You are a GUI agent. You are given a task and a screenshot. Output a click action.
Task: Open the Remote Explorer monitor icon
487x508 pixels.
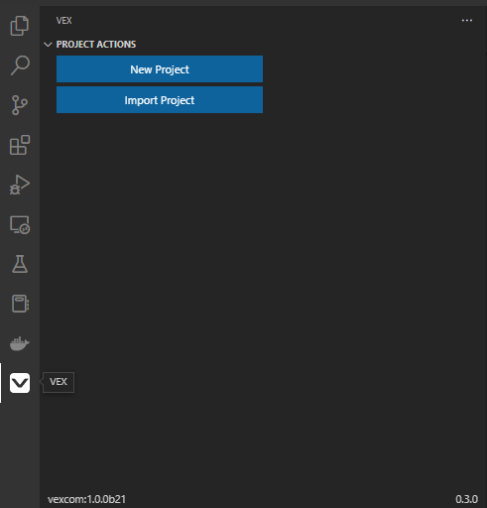[x=20, y=224]
